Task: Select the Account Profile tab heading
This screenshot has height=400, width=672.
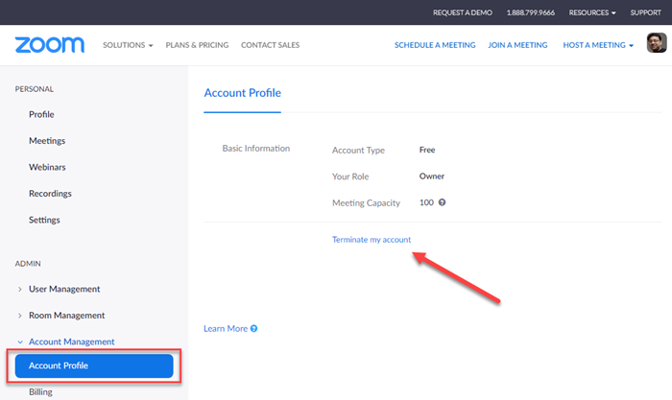Action: click(243, 93)
